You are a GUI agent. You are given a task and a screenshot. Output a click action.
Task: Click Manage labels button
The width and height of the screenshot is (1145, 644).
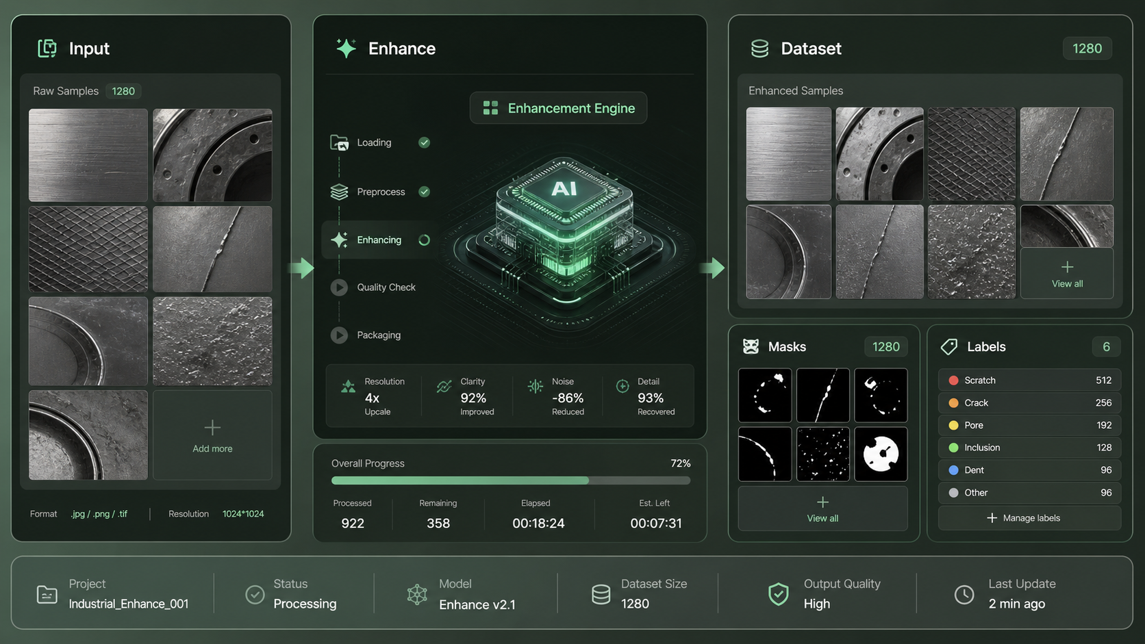tap(1029, 518)
